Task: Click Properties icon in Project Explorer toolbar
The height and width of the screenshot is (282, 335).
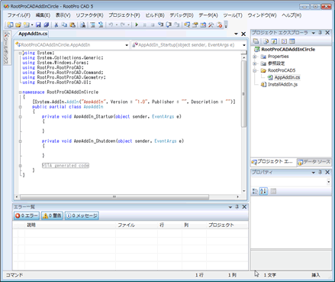Action: click(256, 41)
